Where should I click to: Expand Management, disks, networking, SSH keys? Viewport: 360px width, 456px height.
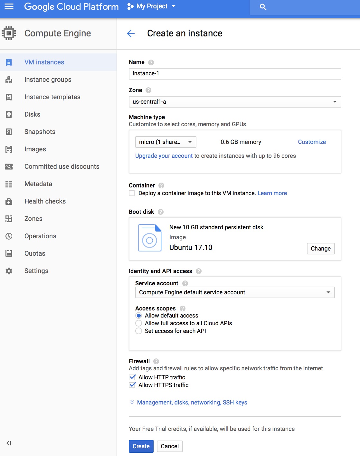click(192, 403)
